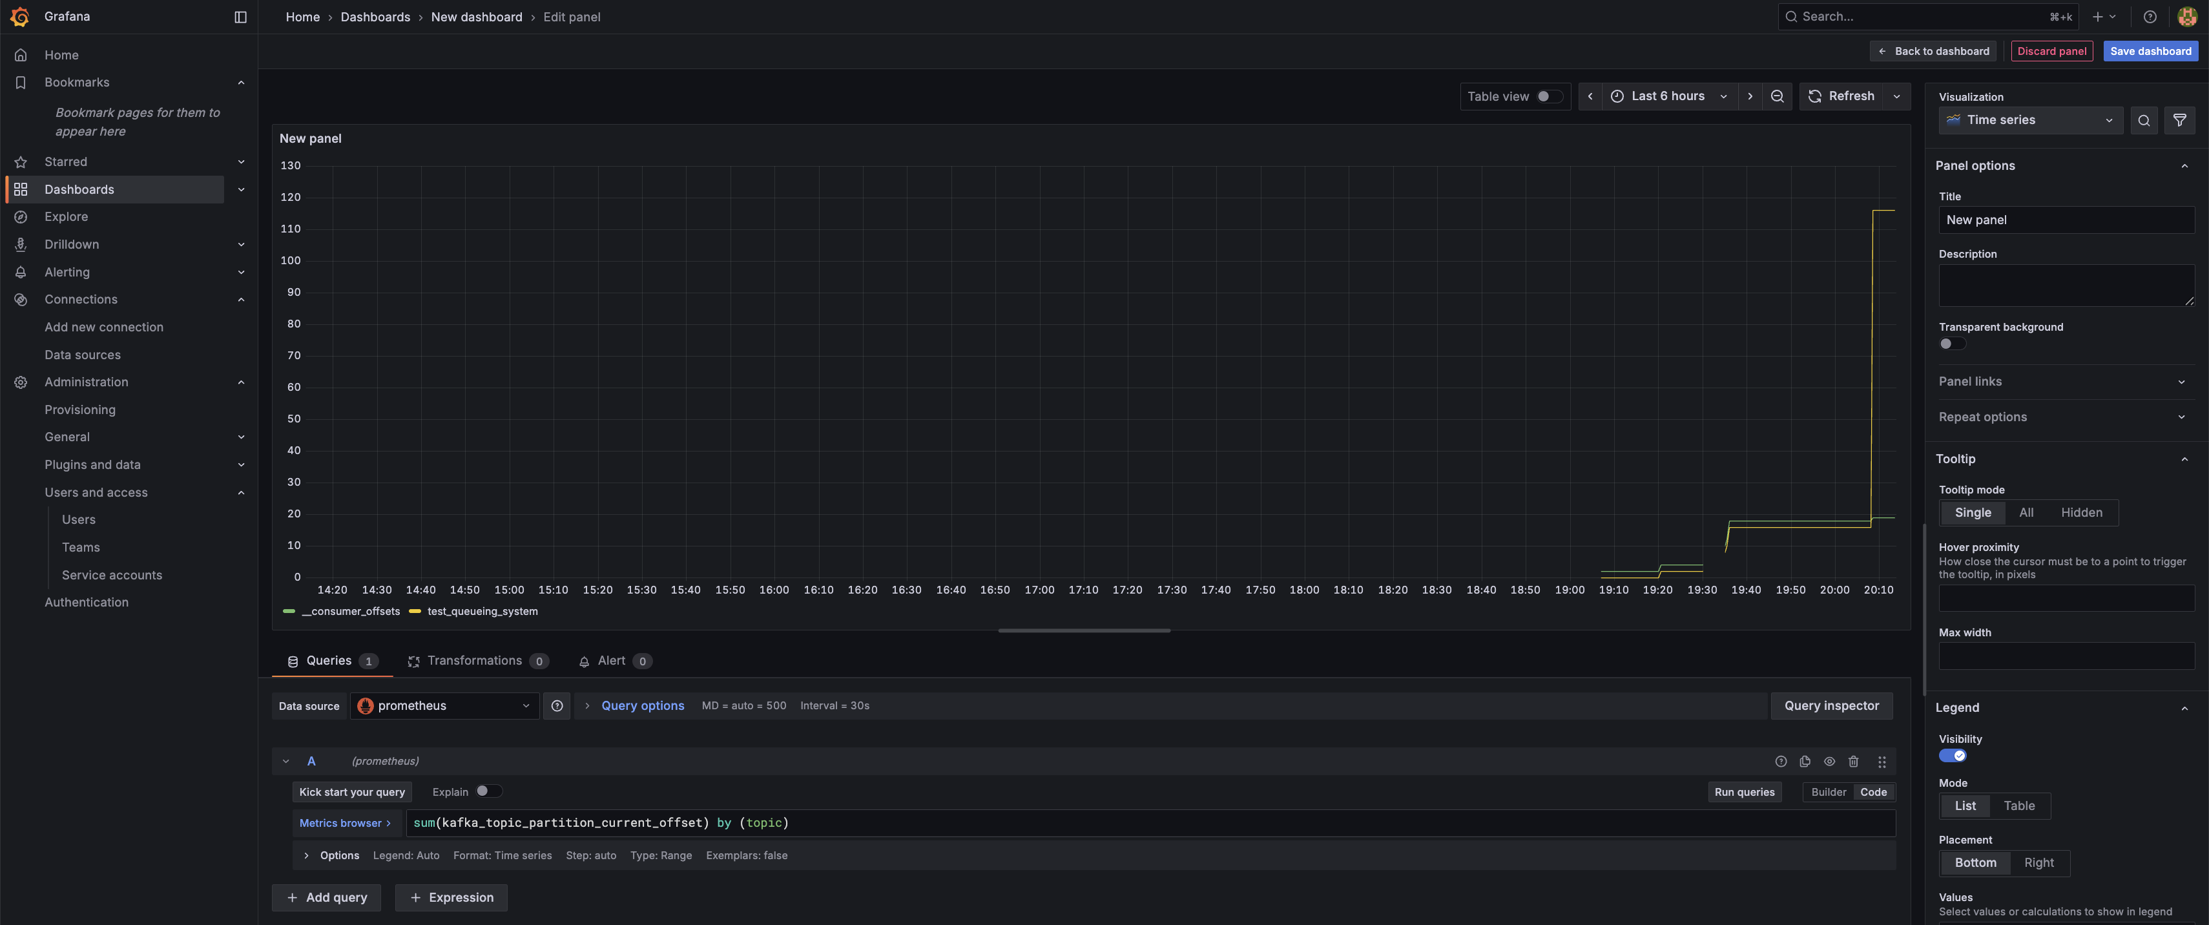Image resolution: width=2209 pixels, height=925 pixels.
Task: Open the data source help icon
Action: (557, 705)
